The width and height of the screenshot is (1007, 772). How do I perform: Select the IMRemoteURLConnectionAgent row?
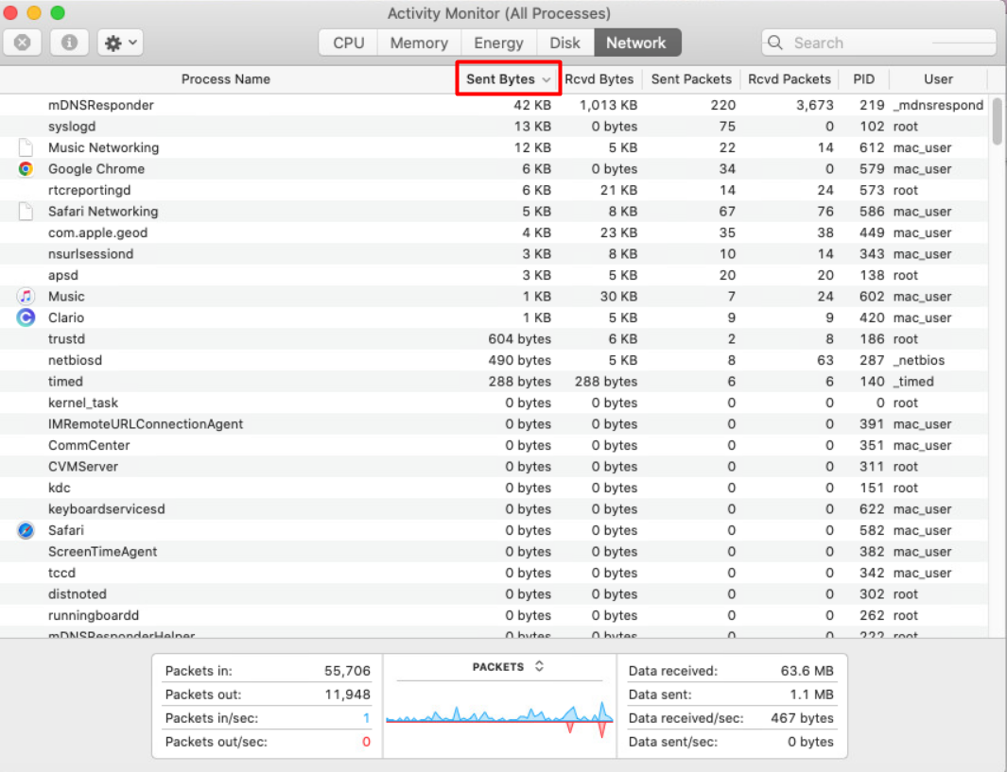pyautogui.click(x=494, y=423)
